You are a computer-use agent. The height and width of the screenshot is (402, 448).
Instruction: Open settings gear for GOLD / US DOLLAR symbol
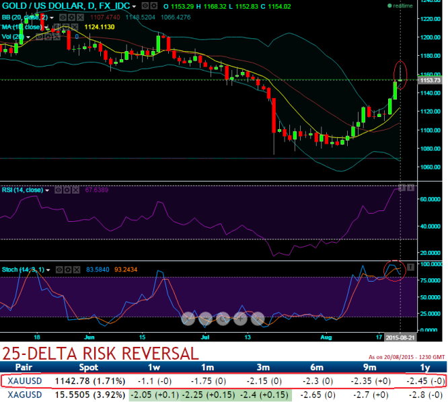[x=154, y=5]
